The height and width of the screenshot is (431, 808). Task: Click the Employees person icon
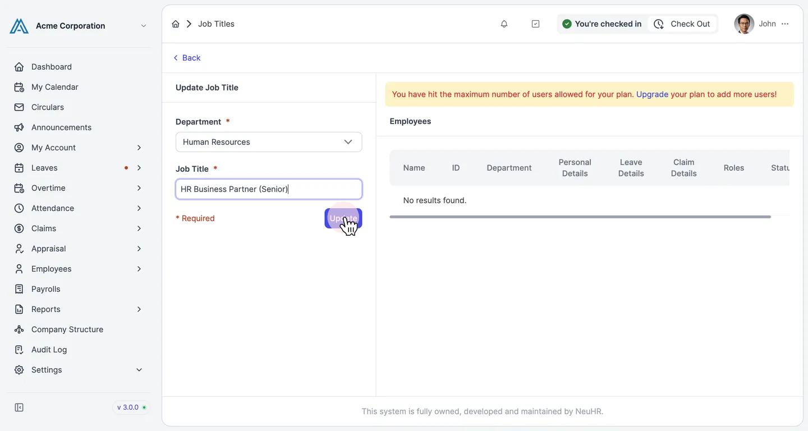[x=19, y=269]
